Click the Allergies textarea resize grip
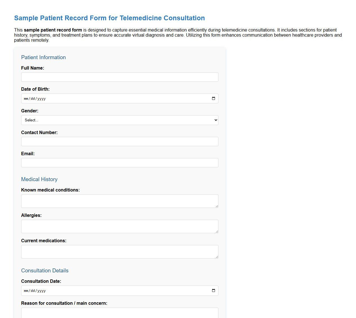 [x=217, y=232]
